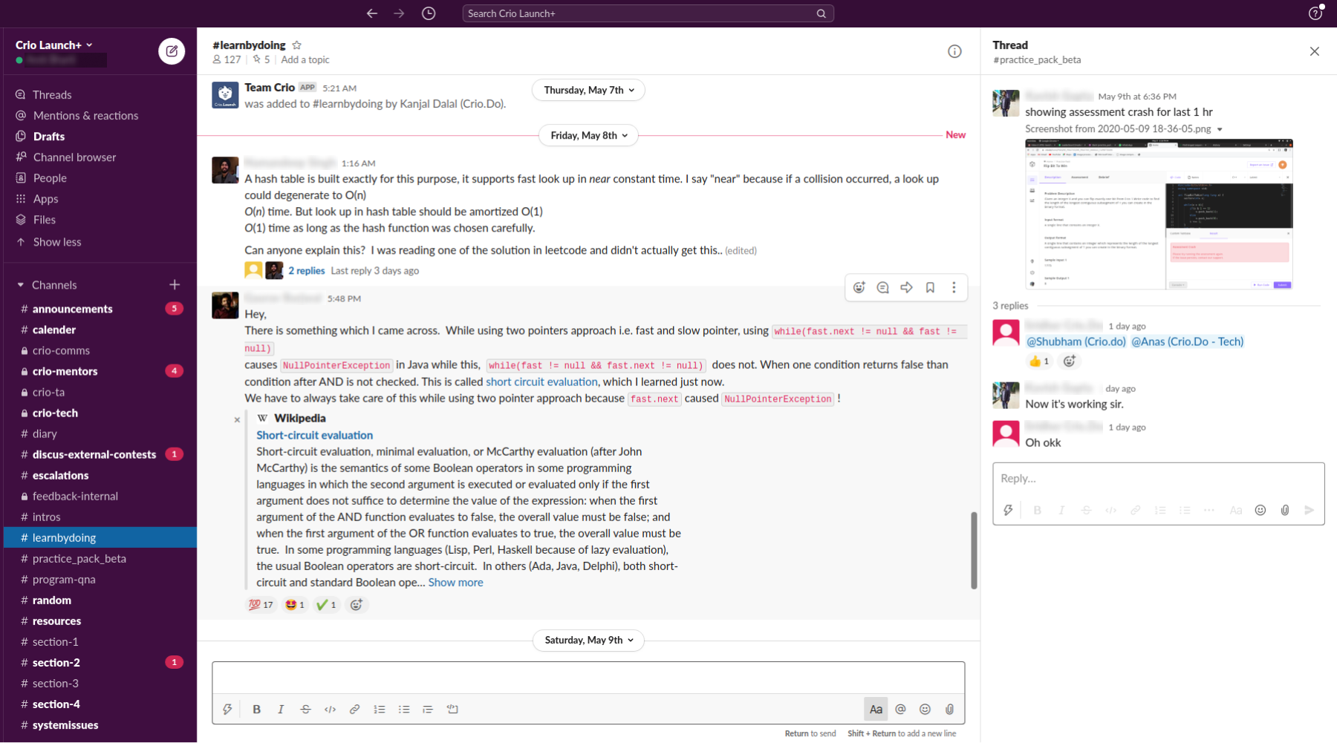
Task: Open the Friday, May 8th date dropdown
Action: (588, 135)
